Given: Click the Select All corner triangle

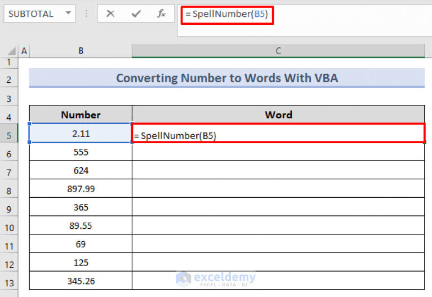Looking at the screenshot, I should [11, 51].
